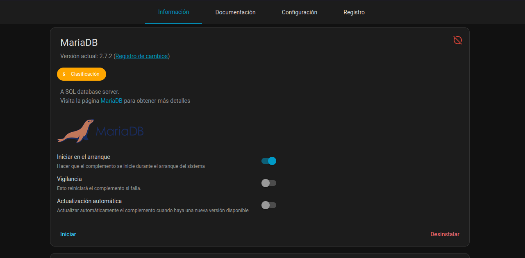
Task: Click the Vigilancia setting label
Action: click(x=69, y=179)
